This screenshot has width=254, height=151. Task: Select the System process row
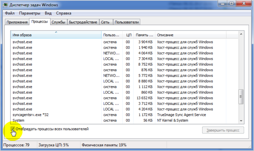coord(125,121)
